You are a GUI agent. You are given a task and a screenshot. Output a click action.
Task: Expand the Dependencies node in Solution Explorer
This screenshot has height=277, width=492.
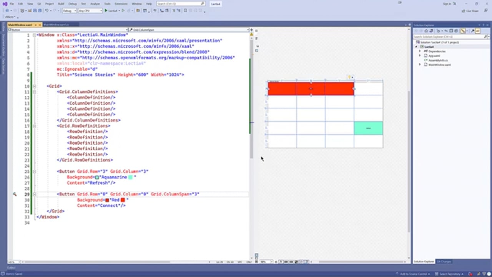(x=420, y=51)
